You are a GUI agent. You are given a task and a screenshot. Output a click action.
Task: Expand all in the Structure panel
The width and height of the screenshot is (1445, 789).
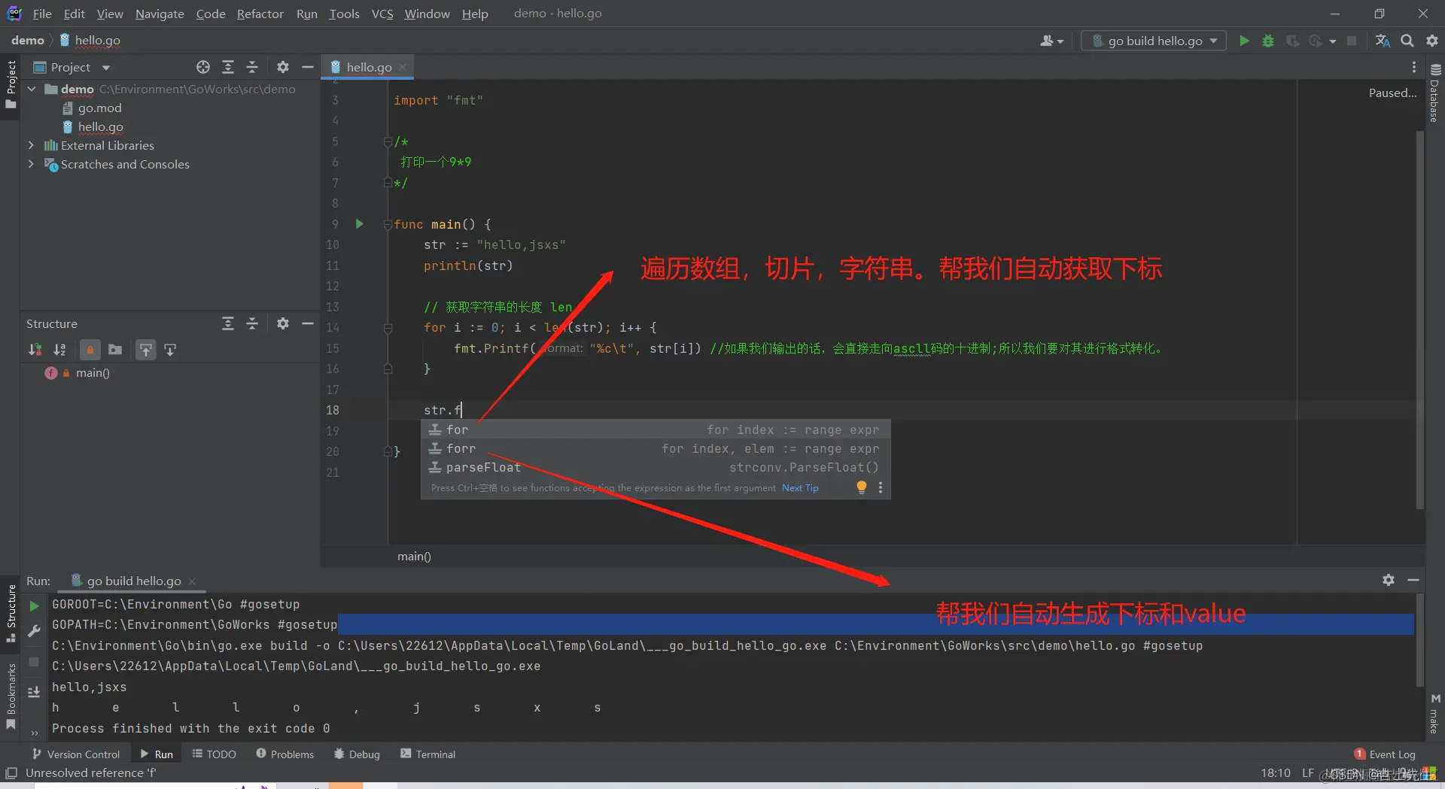point(228,323)
